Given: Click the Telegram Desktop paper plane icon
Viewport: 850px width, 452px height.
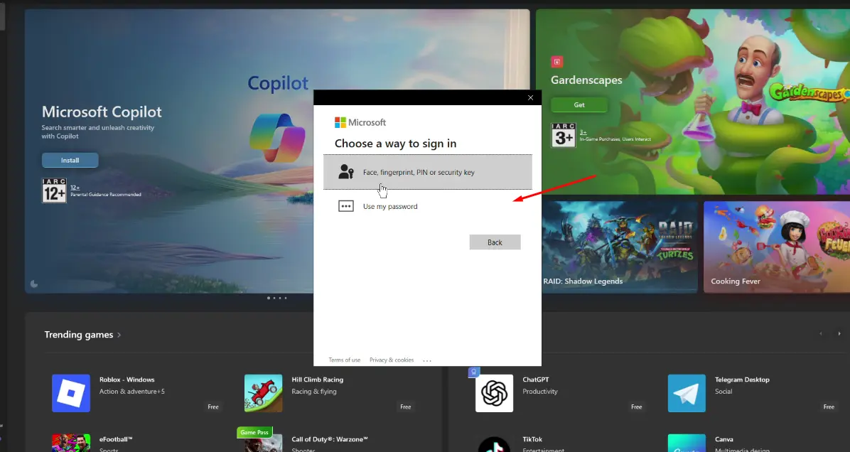Looking at the screenshot, I should [x=687, y=393].
